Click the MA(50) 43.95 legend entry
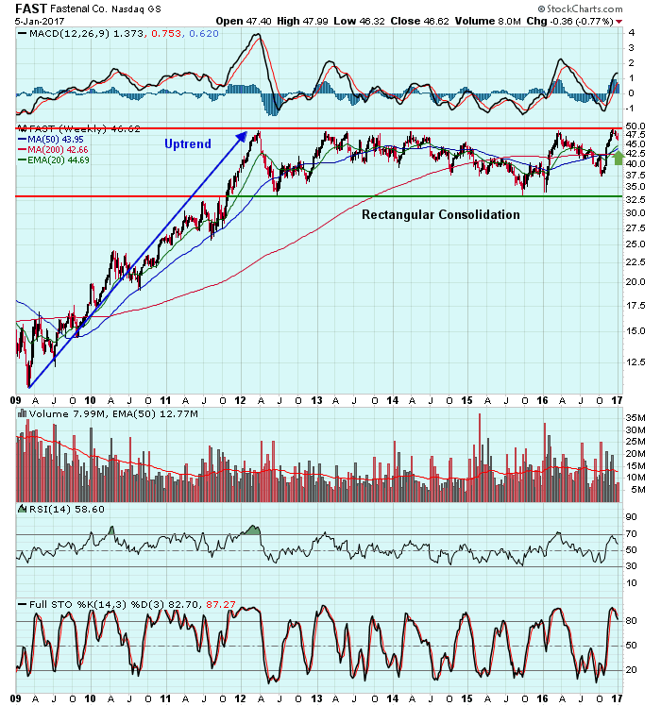 [x=56, y=140]
